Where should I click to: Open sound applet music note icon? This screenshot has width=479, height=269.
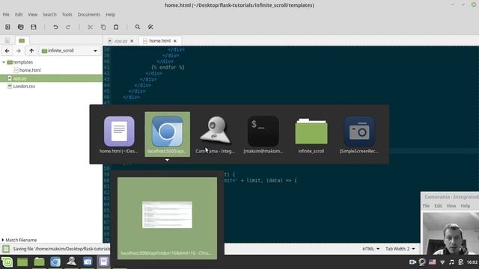(x=452, y=262)
